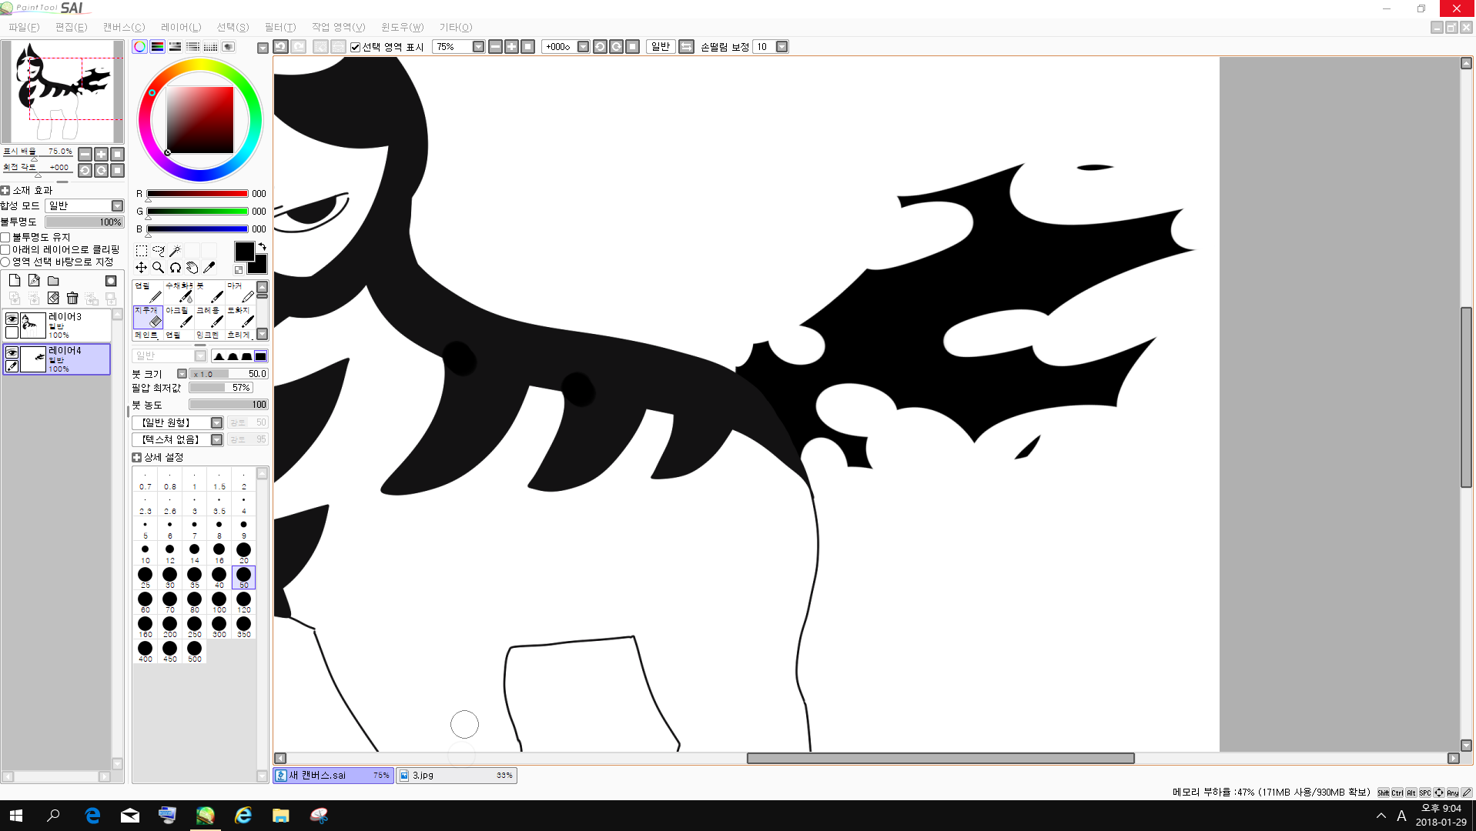This screenshot has width=1476, height=831.
Task: Flip canvas view horizontally icon
Action: click(x=686, y=47)
